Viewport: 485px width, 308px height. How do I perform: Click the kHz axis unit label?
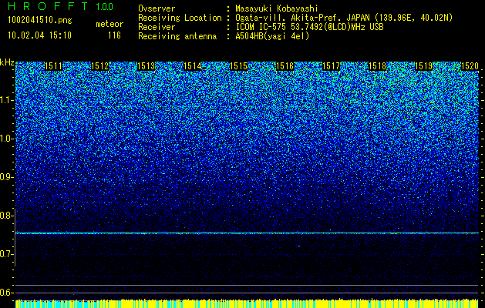point(7,62)
